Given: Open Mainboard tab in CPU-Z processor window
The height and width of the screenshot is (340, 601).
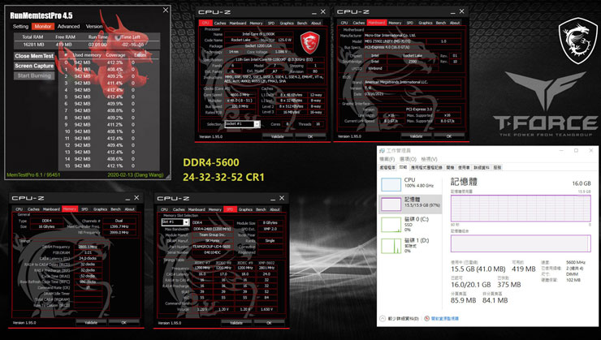Looking at the screenshot, I should [238, 24].
